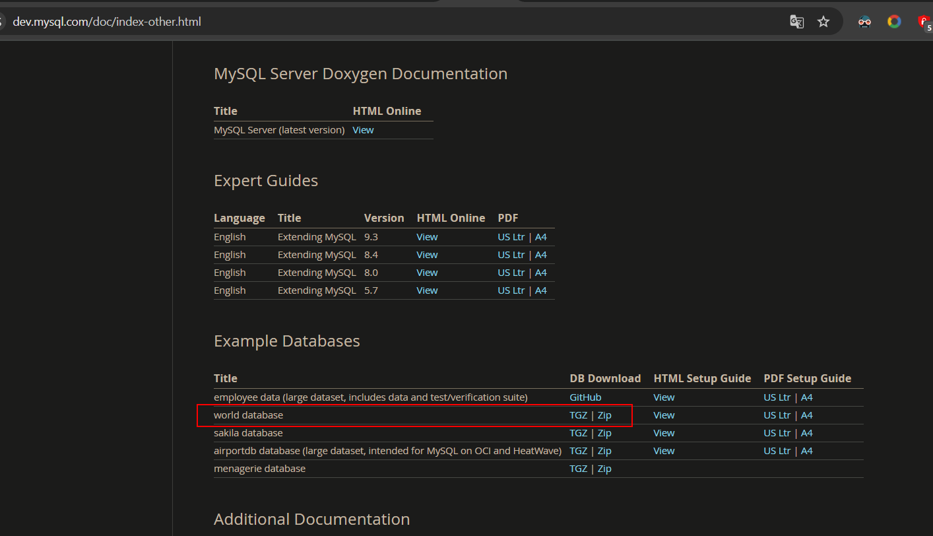Click the 'sakila database' title cell
933x536 pixels.
coord(248,433)
